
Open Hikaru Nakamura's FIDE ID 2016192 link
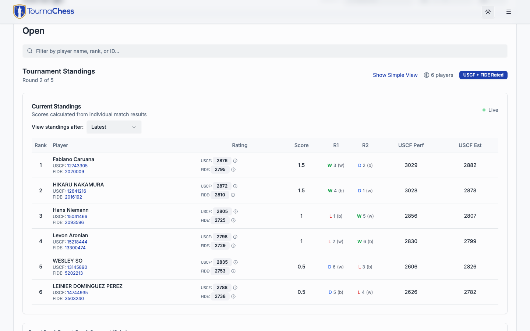(x=73, y=197)
